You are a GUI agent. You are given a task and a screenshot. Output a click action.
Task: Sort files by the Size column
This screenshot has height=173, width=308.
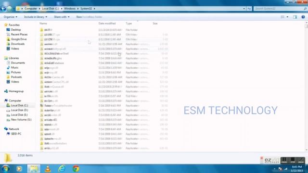(x=155, y=24)
